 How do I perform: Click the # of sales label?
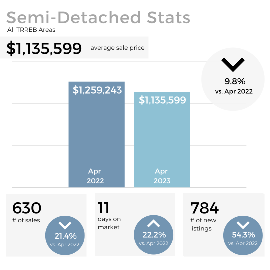[26, 220]
